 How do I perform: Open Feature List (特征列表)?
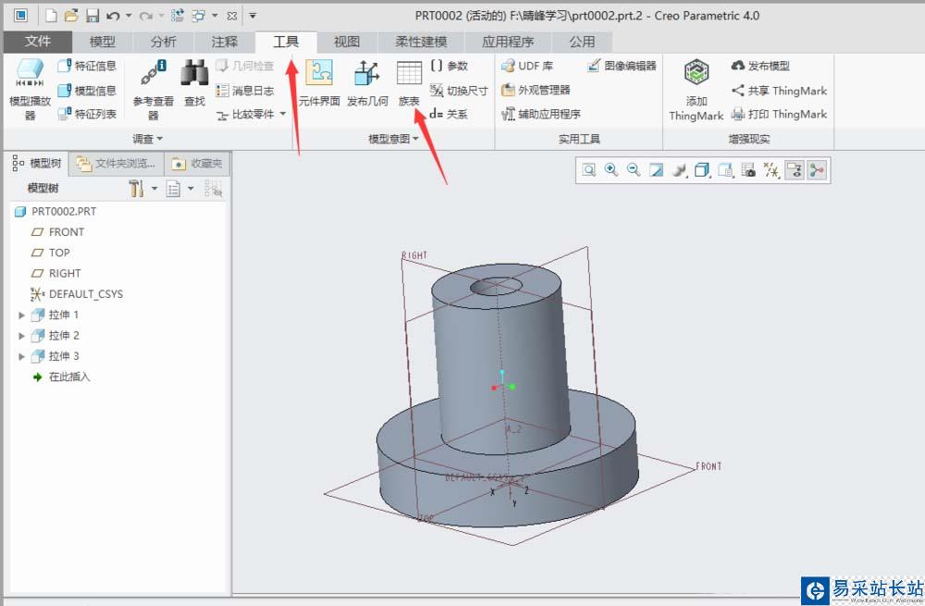click(x=87, y=114)
